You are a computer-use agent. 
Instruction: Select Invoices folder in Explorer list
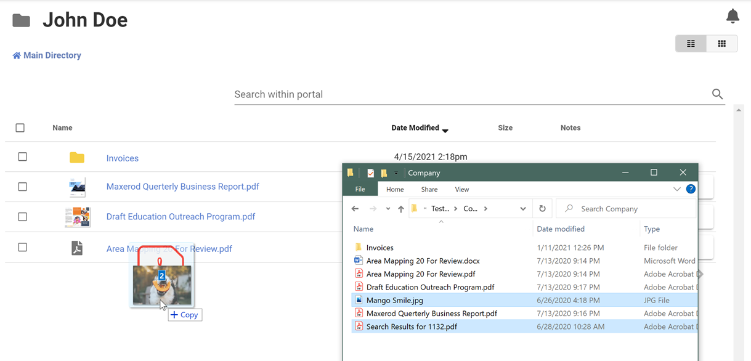point(380,248)
